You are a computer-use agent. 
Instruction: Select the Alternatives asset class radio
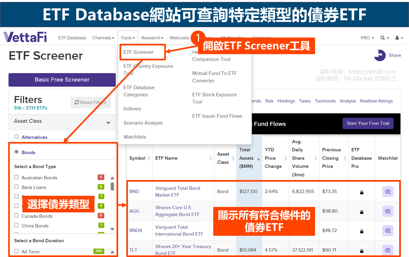(x=16, y=137)
